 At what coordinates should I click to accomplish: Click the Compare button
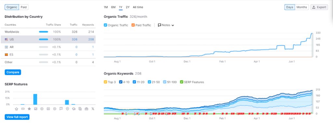tap(13, 72)
